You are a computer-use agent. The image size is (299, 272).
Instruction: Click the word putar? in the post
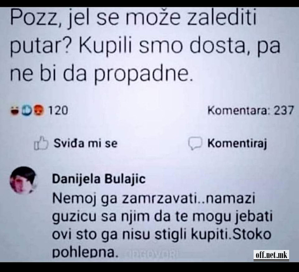(x=40, y=47)
